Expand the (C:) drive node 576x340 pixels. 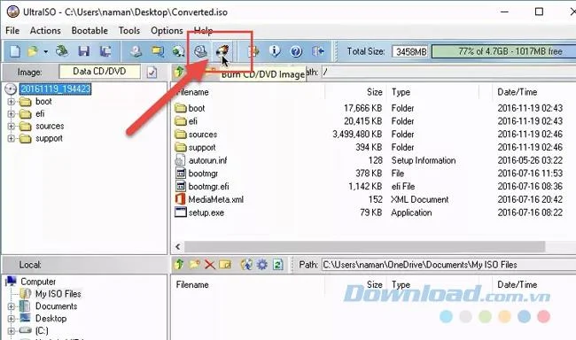(x=11, y=330)
